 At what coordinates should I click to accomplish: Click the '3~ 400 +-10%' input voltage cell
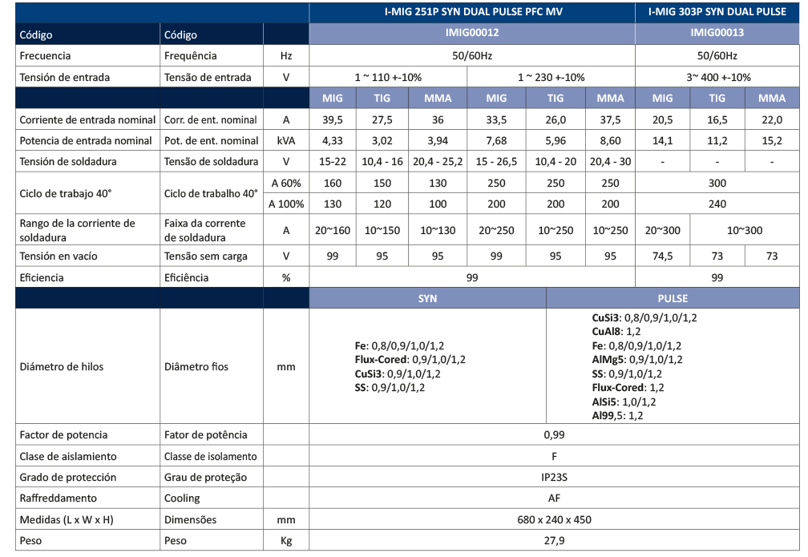(x=718, y=77)
